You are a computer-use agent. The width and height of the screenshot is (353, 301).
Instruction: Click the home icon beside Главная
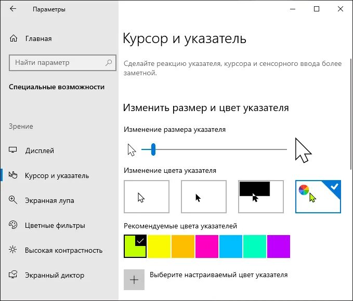click(14, 38)
